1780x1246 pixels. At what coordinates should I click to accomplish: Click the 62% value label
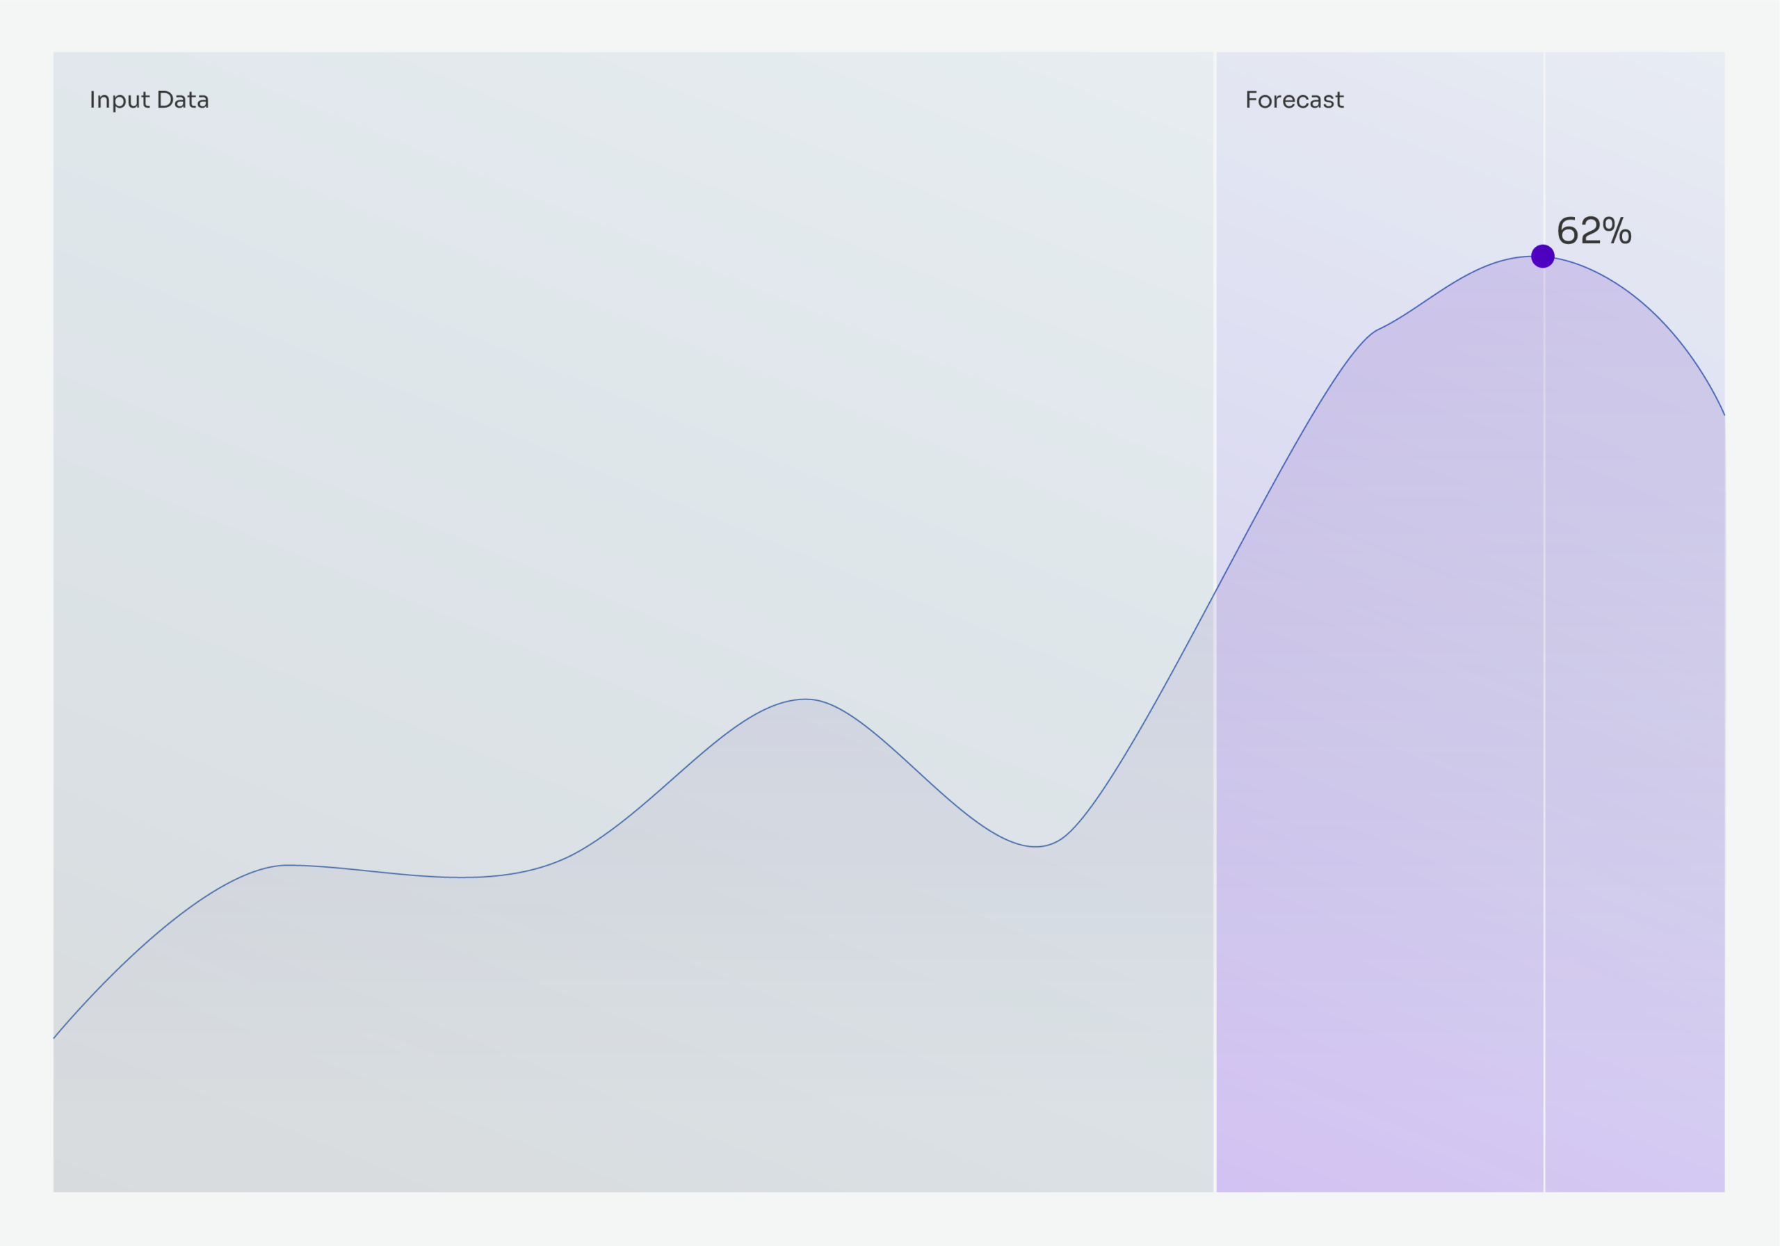(1594, 231)
